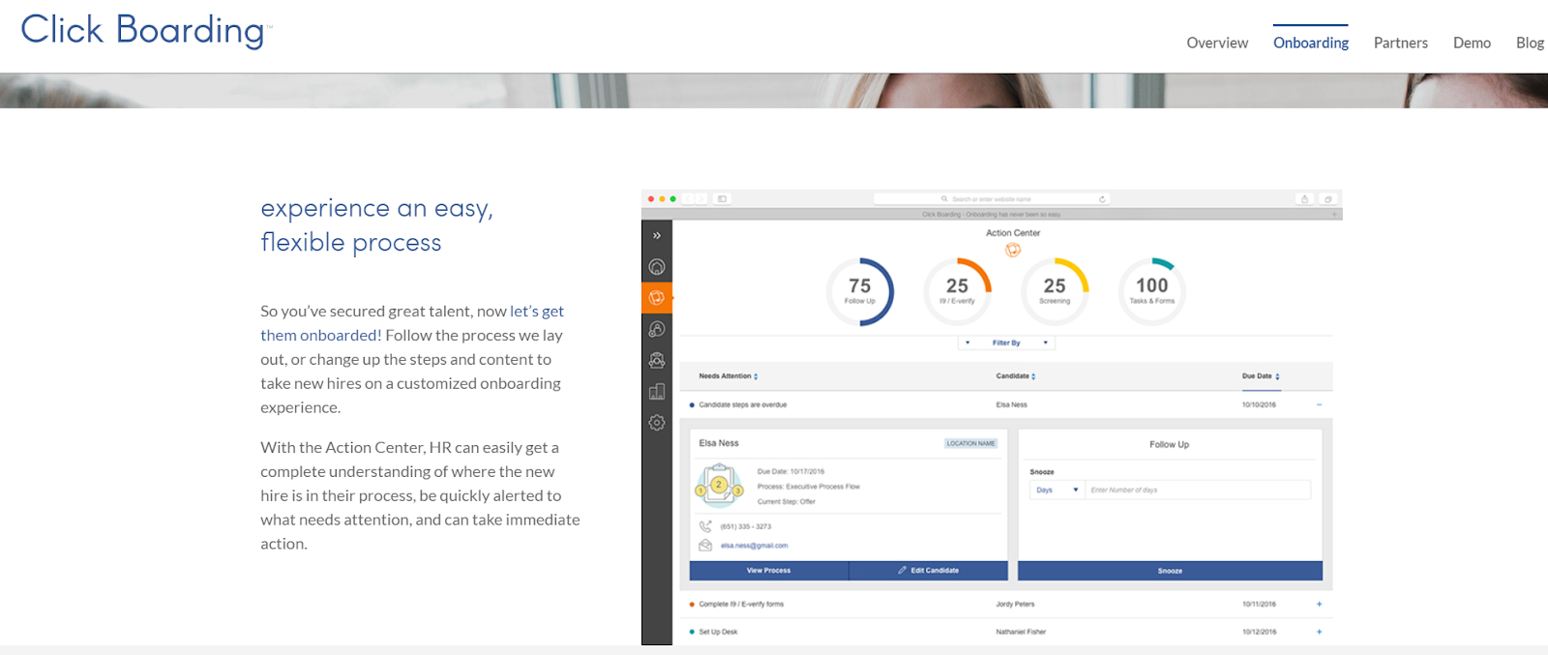
Task: Expand the Jordy Peters row with plus
Action: [1319, 604]
